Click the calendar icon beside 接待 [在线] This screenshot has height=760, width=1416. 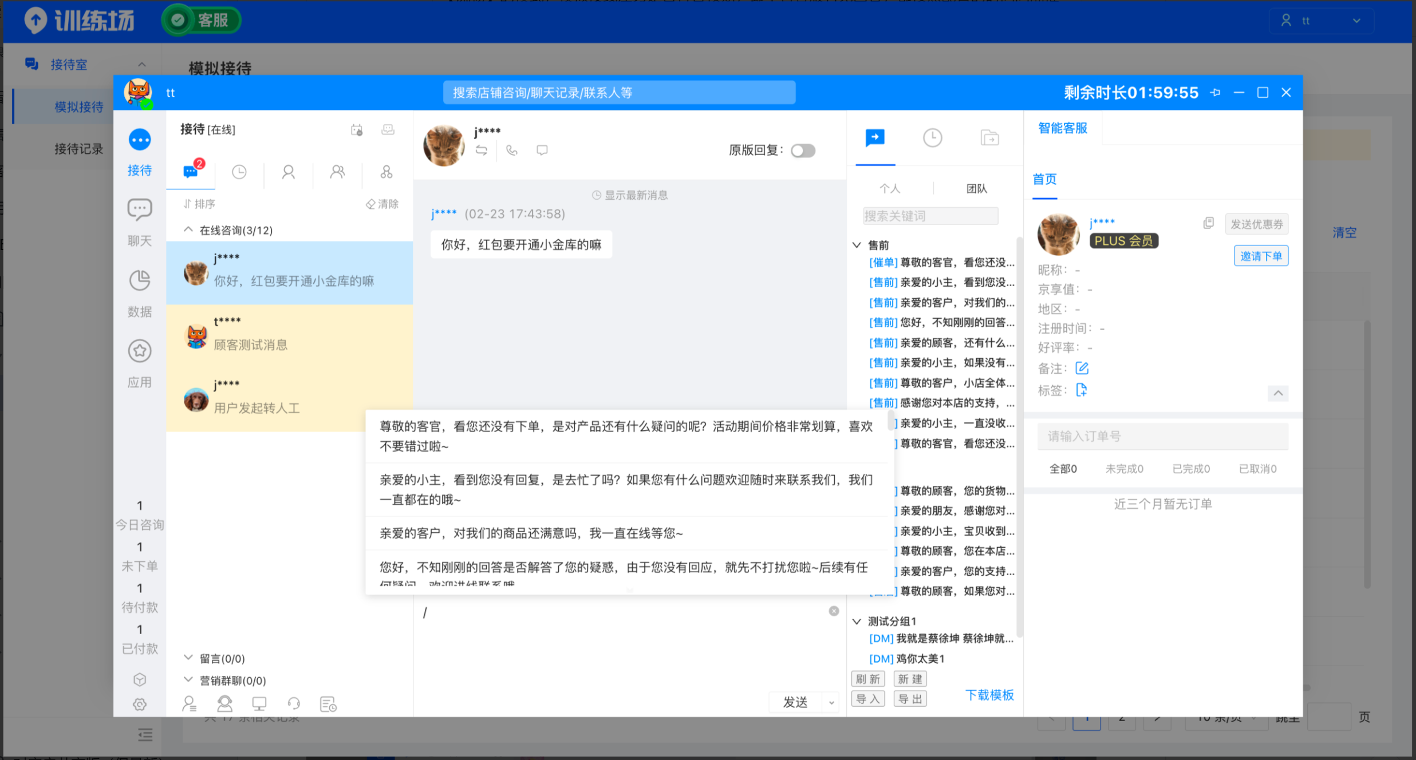pos(357,130)
